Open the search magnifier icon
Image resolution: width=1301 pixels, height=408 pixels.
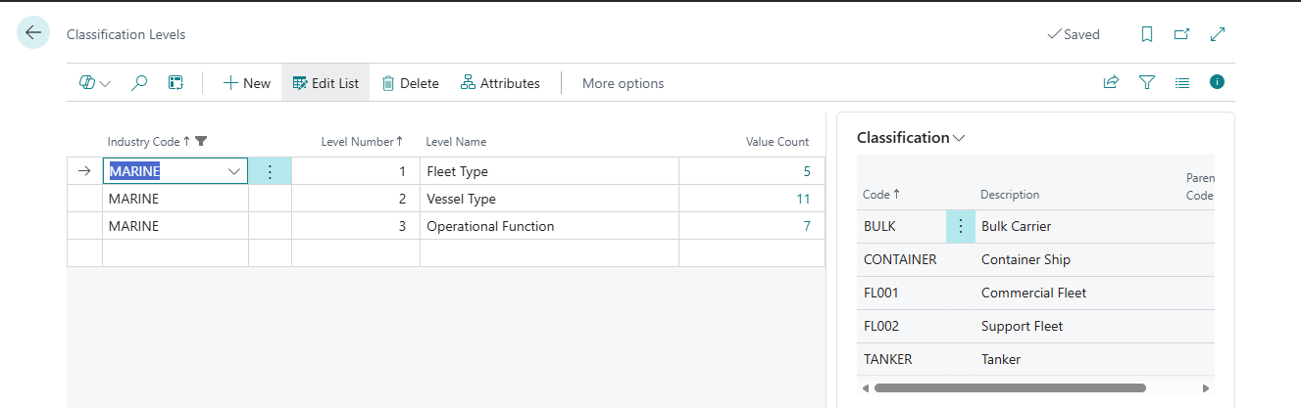click(139, 83)
